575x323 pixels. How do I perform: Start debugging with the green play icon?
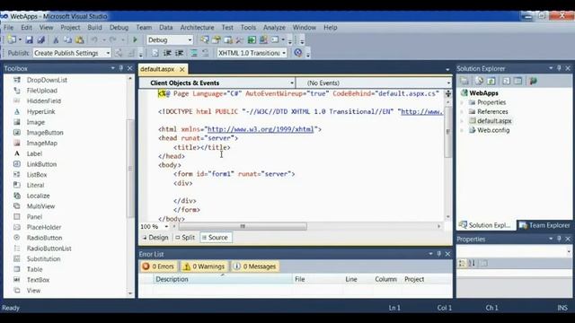[135, 39]
